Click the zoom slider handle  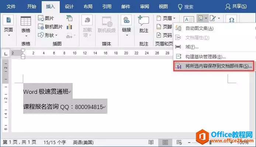210,143
